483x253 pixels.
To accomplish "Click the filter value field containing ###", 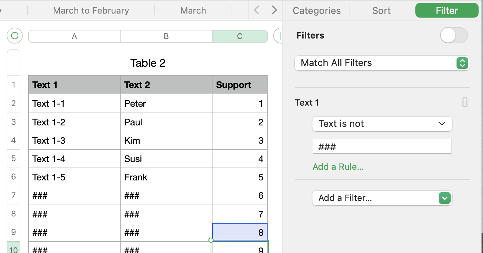I will coord(382,147).
